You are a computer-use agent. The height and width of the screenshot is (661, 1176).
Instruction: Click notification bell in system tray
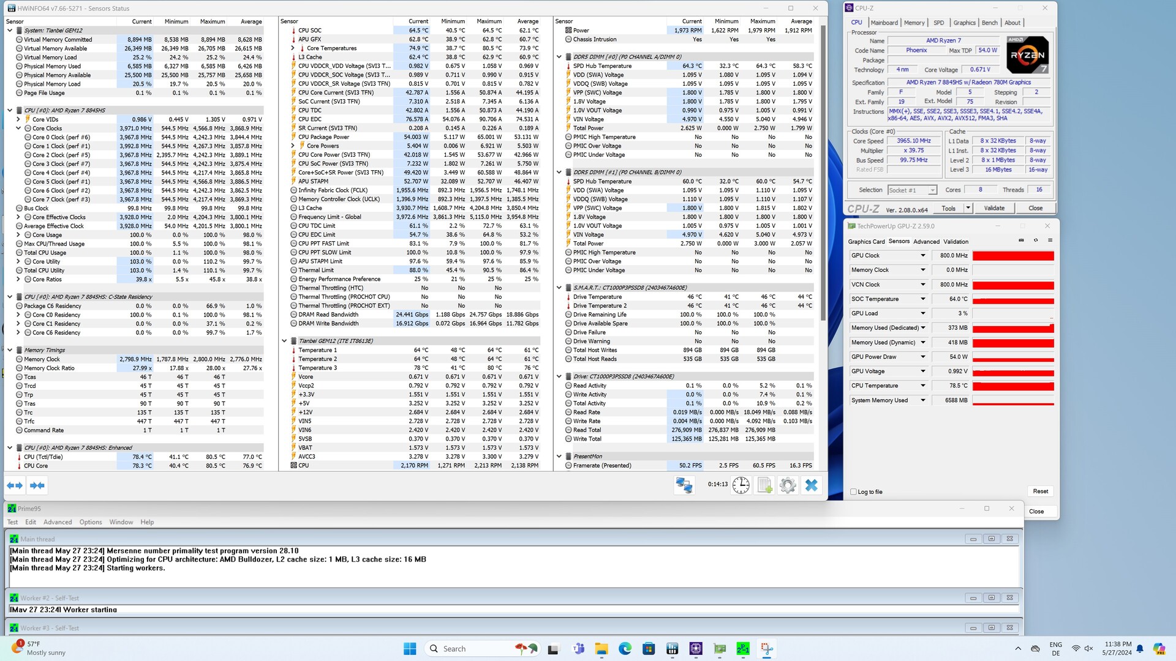pyautogui.click(x=1140, y=649)
